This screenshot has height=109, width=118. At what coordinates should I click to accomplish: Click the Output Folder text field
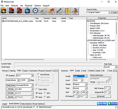[x=98, y=12]
